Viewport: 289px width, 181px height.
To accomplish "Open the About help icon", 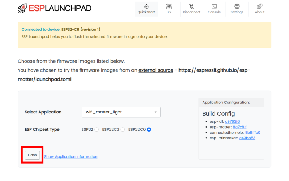I will pyautogui.click(x=260, y=7).
